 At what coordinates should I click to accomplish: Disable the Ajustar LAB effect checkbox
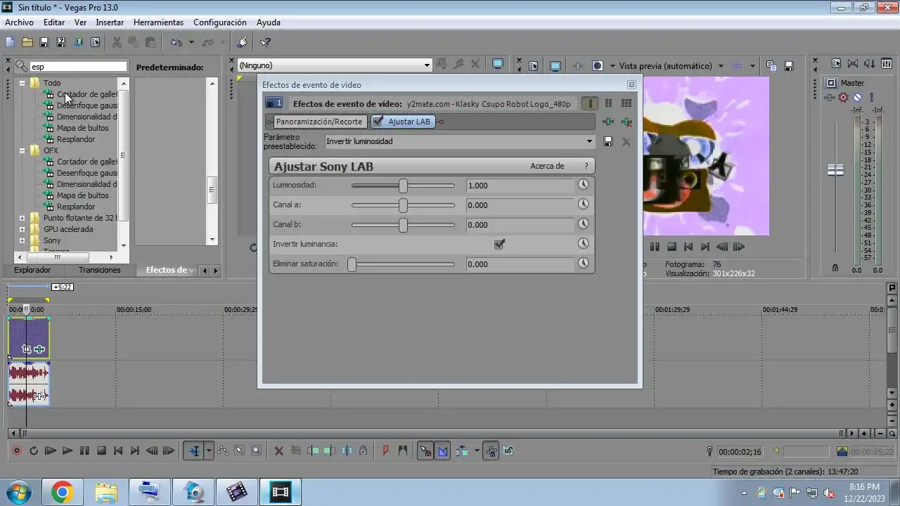point(378,122)
